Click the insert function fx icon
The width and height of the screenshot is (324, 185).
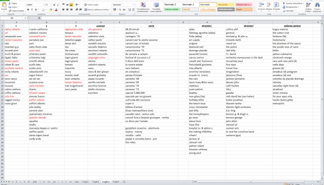tap(39, 18)
